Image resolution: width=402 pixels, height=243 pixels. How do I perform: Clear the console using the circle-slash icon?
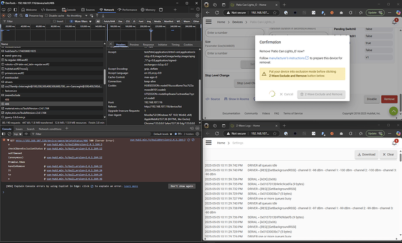(9, 134)
